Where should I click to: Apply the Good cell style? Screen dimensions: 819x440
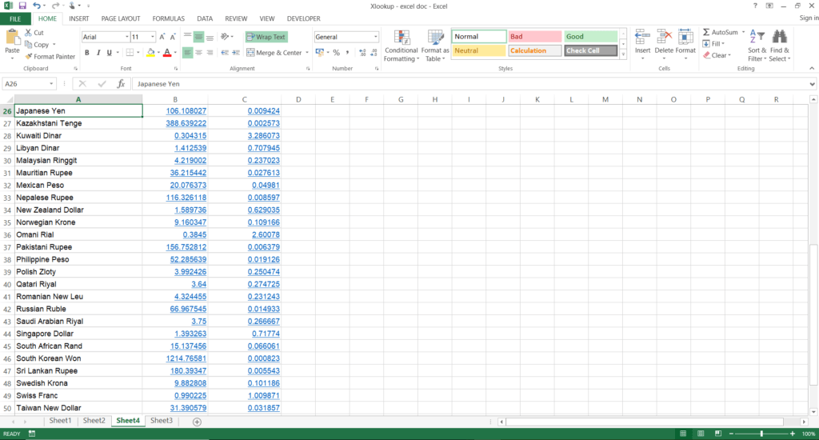pyautogui.click(x=590, y=37)
